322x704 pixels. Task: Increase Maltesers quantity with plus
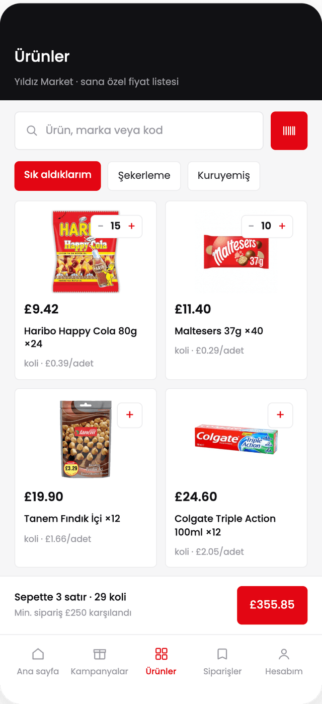(282, 226)
